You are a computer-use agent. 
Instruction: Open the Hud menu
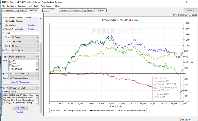pyautogui.click(x=30, y=6)
